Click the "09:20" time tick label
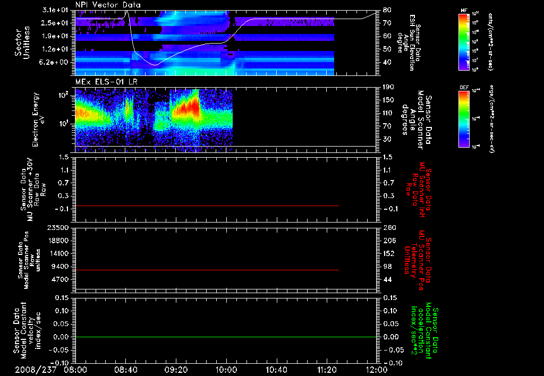The width and height of the screenshot is (544, 376). (x=176, y=370)
